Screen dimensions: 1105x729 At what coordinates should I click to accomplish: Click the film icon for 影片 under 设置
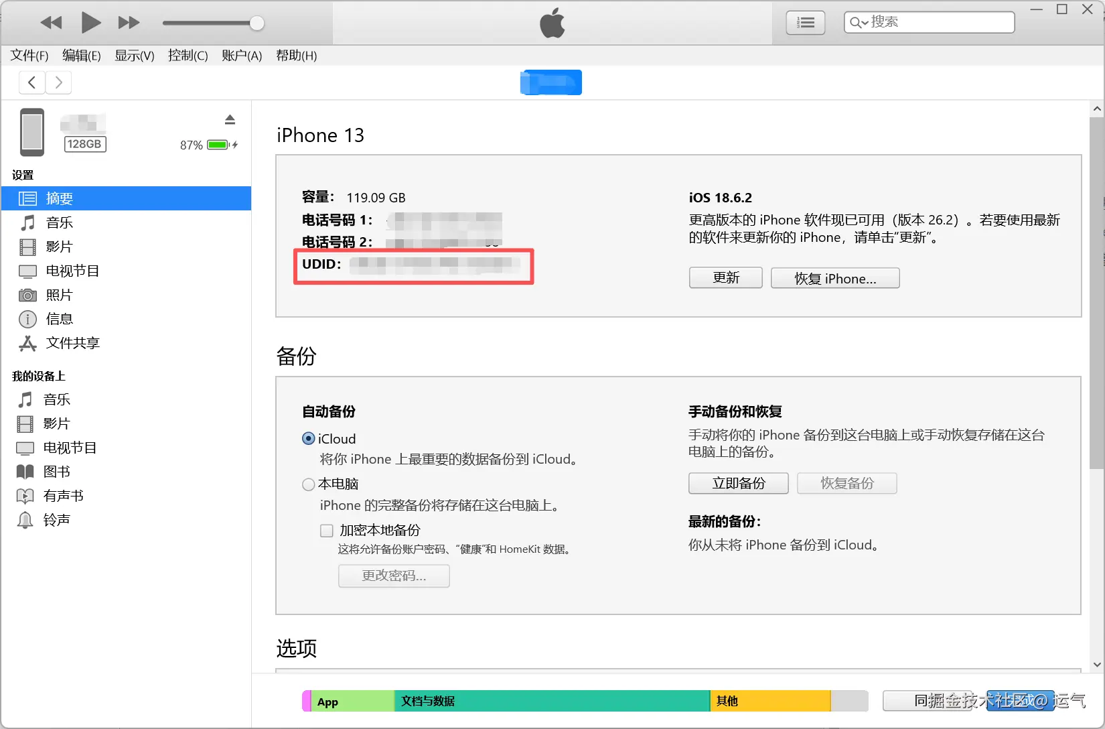[27, 247]
